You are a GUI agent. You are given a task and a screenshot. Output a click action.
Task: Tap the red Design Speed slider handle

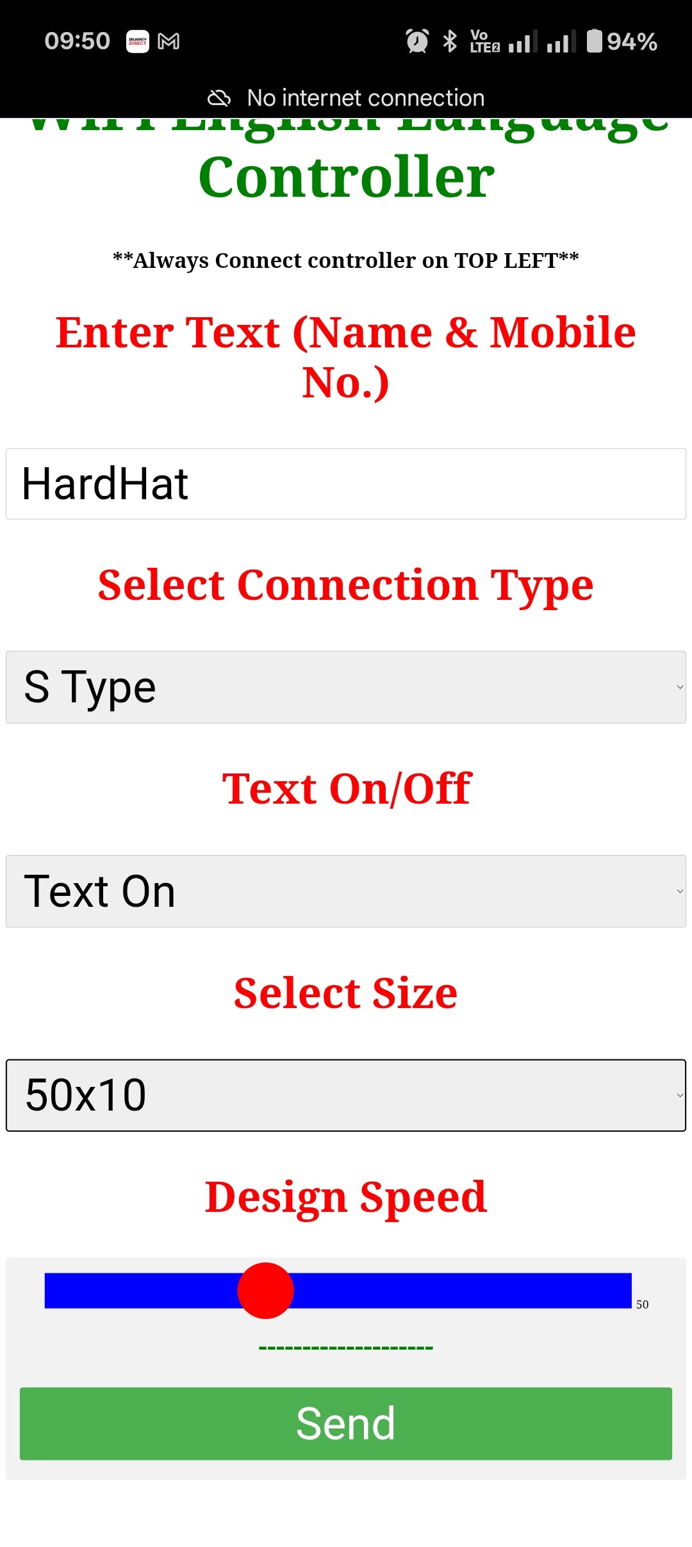[x=267, y=1290]
